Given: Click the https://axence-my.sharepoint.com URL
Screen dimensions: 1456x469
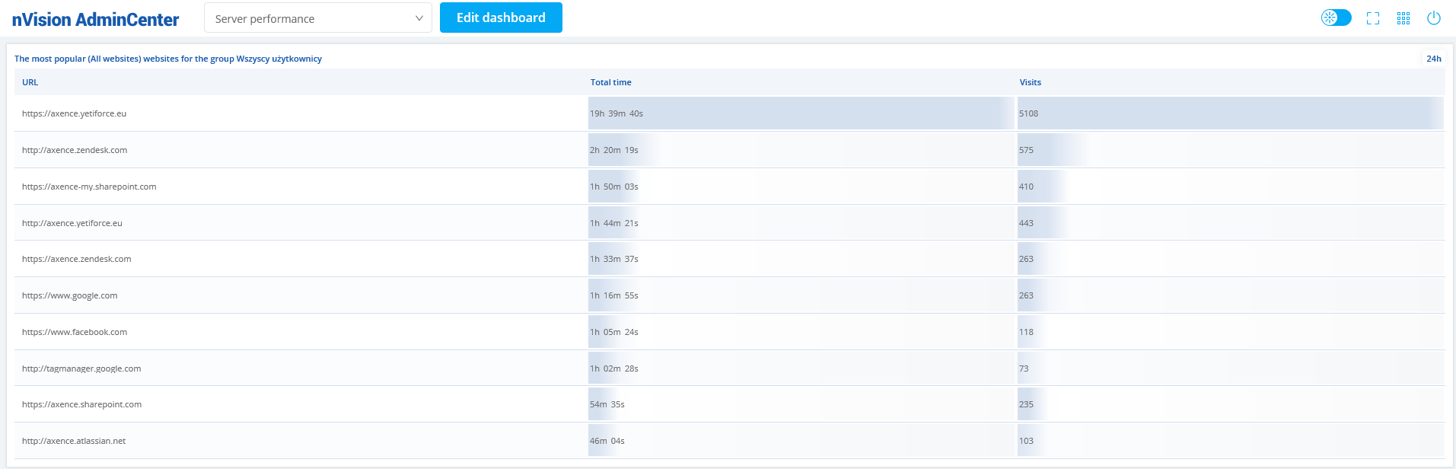Looking at the screenshot, I should [x=89, y=187].
